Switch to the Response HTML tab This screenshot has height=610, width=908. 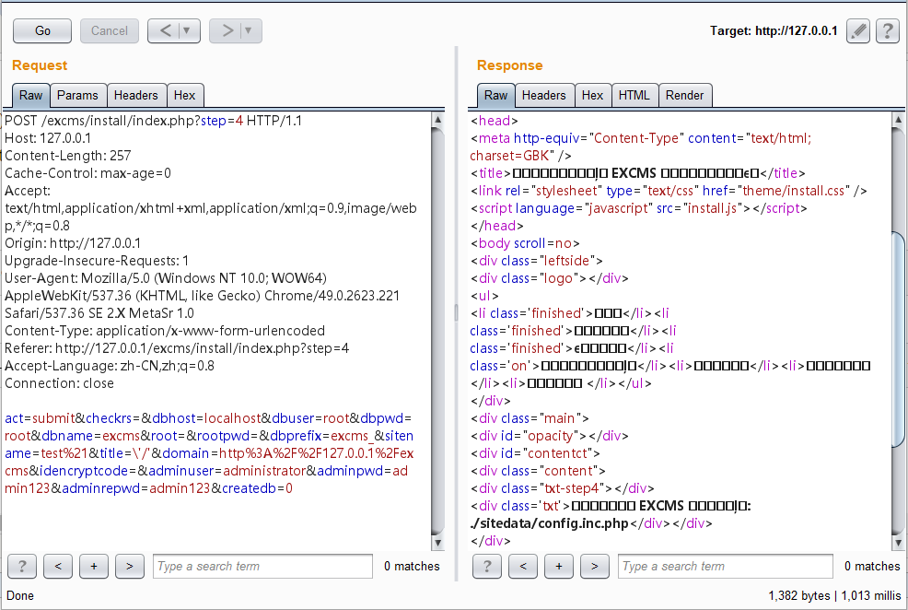pos(634,96)
